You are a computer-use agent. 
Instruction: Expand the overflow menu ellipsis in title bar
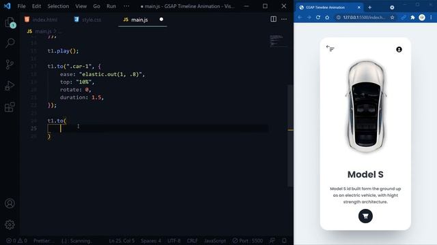[126, 6]
